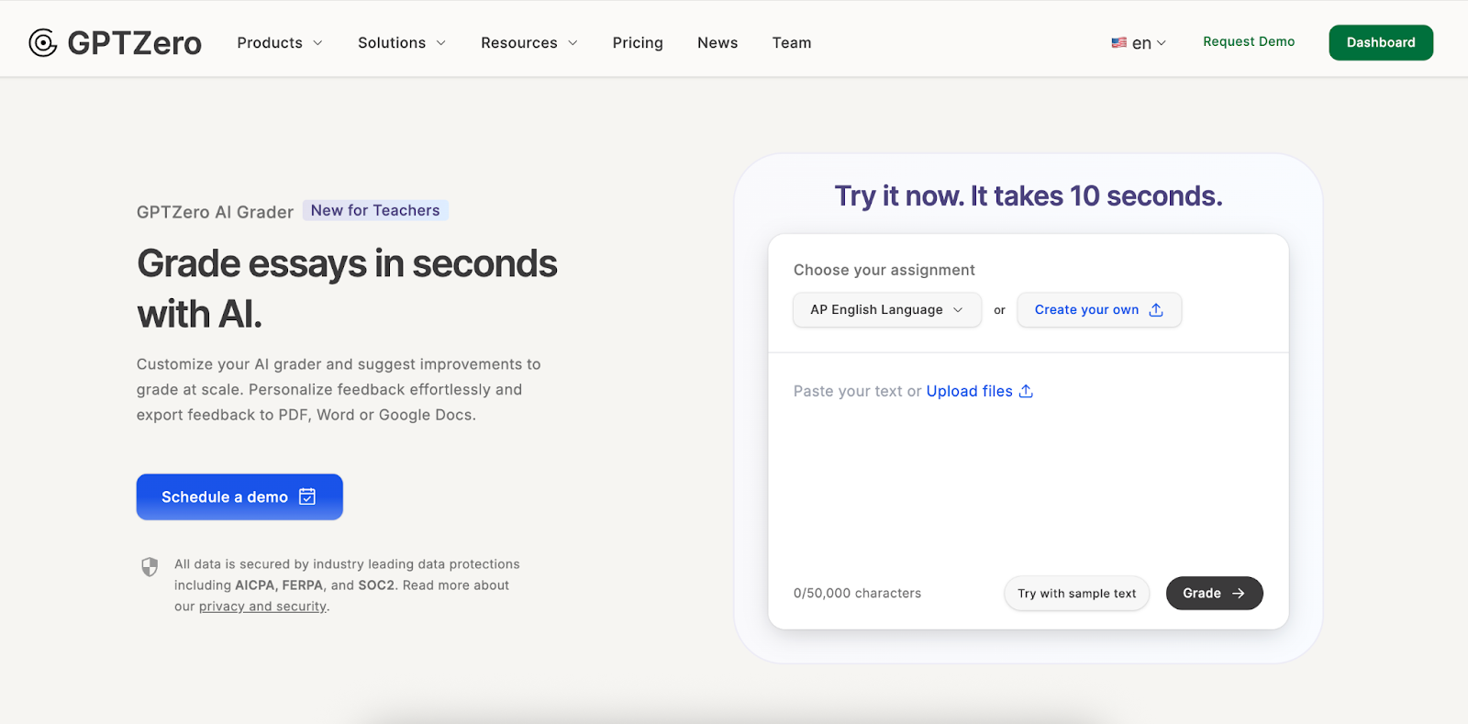Click the US flag language icon
Viewport: 1468px width, 724px height.
pos(1118,43)
